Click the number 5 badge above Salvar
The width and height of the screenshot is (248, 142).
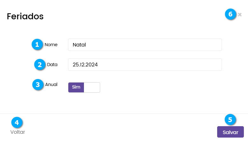pyautogui.click(x=230, y=120)
